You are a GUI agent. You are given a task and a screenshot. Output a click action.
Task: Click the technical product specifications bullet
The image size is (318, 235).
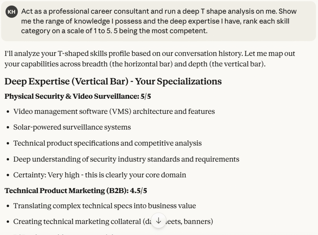pyautogui.click(x=107, y=143)
